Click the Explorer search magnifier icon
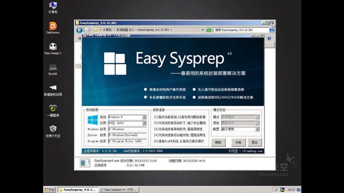 pyautogui.click(x=272, y=30)
